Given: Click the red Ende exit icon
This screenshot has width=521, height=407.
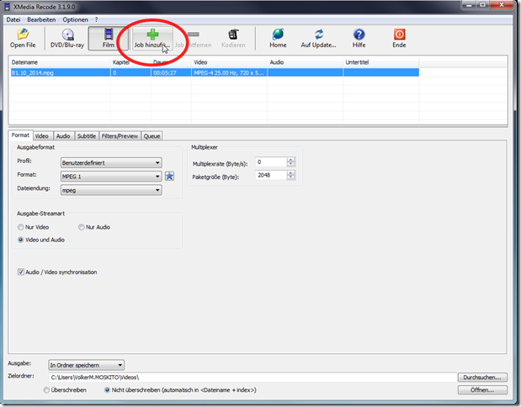Looking at the screenshot, I should [399, 37].
